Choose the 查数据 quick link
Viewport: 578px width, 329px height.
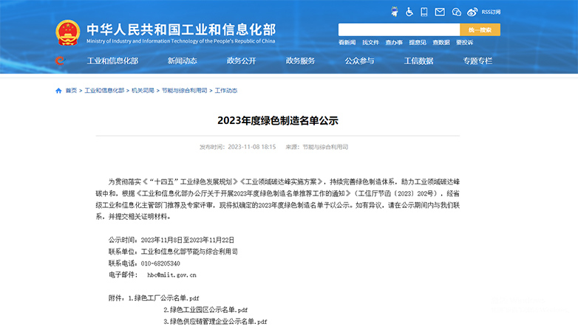(x=441, y=42)
